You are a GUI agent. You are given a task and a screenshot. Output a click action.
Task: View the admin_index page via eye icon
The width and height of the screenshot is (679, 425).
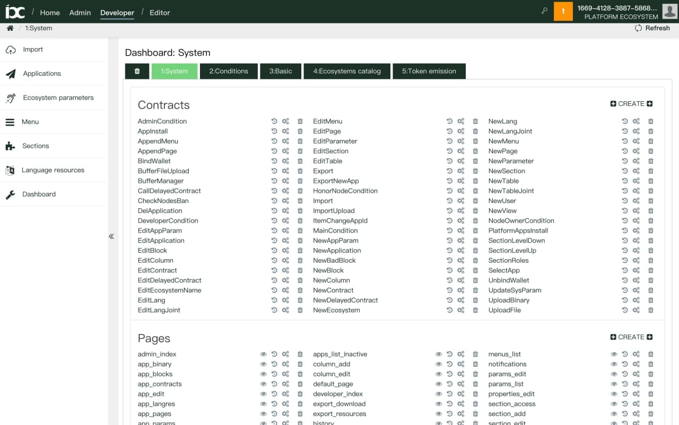tap(263, 354)
